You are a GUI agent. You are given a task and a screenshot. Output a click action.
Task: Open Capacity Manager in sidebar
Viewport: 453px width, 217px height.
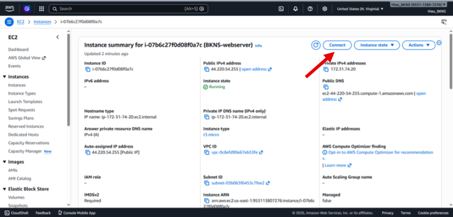(25, 151)
